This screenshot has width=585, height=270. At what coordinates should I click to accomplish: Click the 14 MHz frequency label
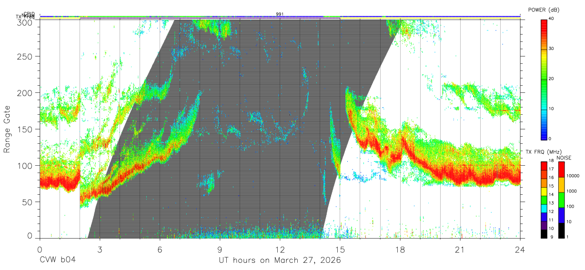551,195
